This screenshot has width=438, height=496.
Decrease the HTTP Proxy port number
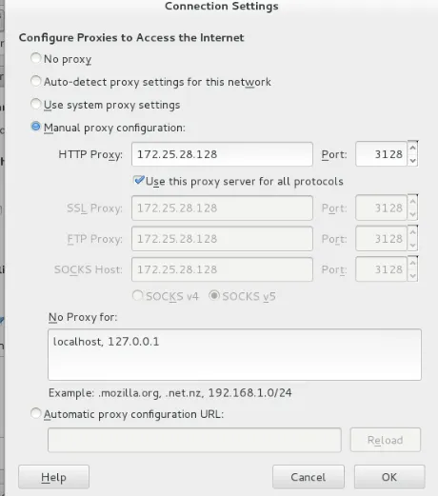412,161
